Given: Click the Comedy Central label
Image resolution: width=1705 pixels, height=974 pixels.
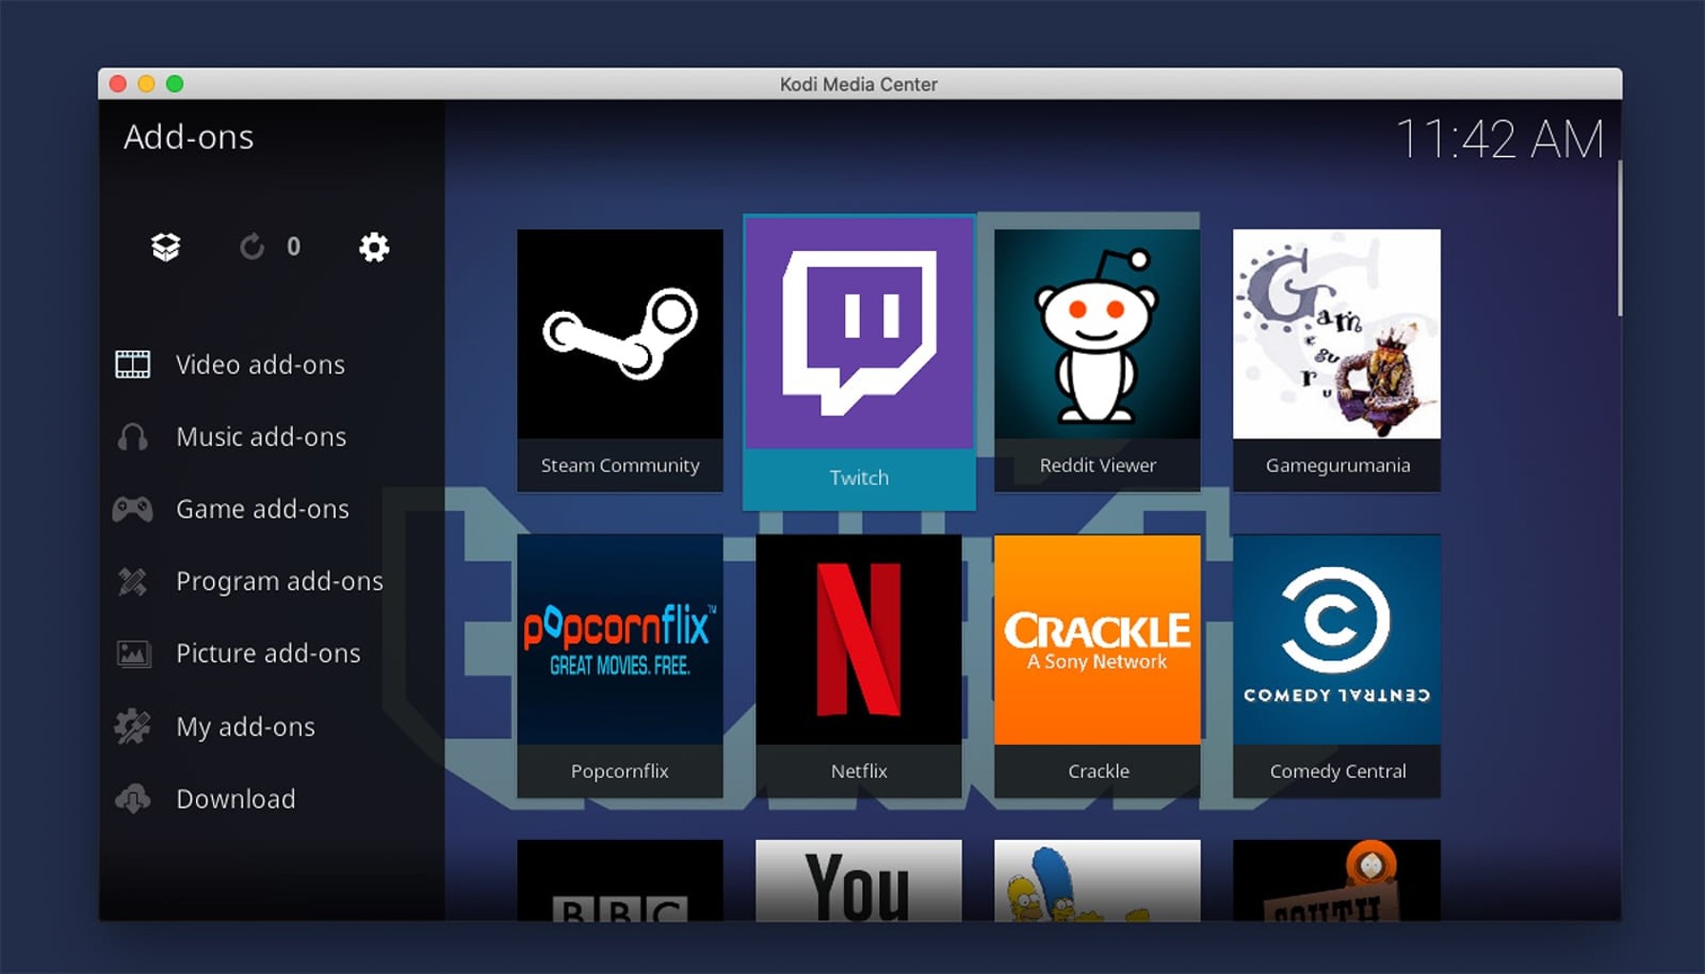Looking at the screenshot, I should [1338, 771].
